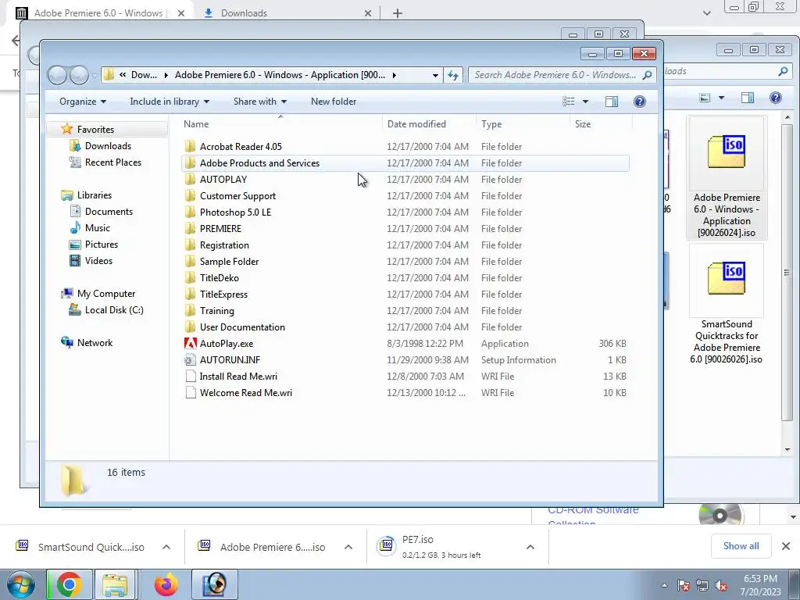Select Install Read Me.wri file icon
This screenshot has height=600, width=800.
191,376
